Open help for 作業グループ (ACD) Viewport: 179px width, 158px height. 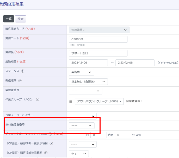(x=38, y=99)
